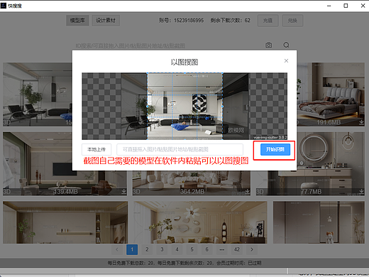Focus the image URL paste field in dialog
This screenshot has height=277, width=369.
[180, 149]
